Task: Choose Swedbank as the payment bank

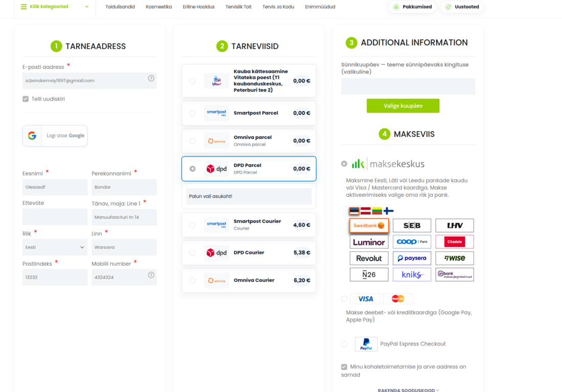Action: click(x=369, y=225)
